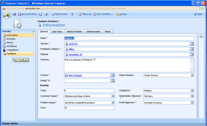Switch to the Market Problem tab

tap(75, 31)
